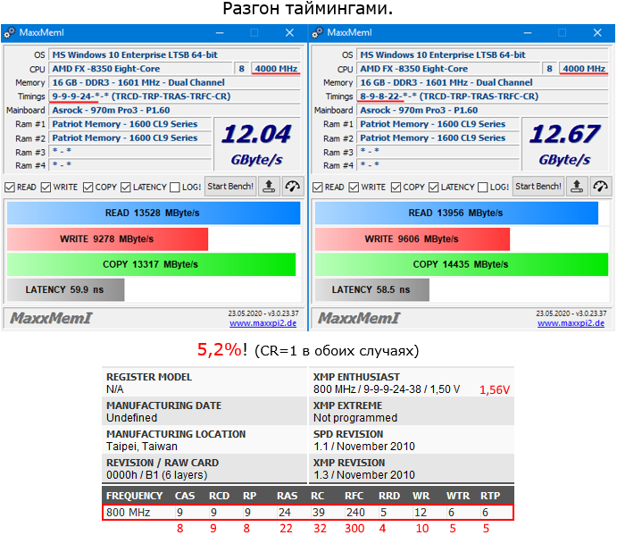
Task: Click 4000 MHz field in right window
Action: click(584, 69)
